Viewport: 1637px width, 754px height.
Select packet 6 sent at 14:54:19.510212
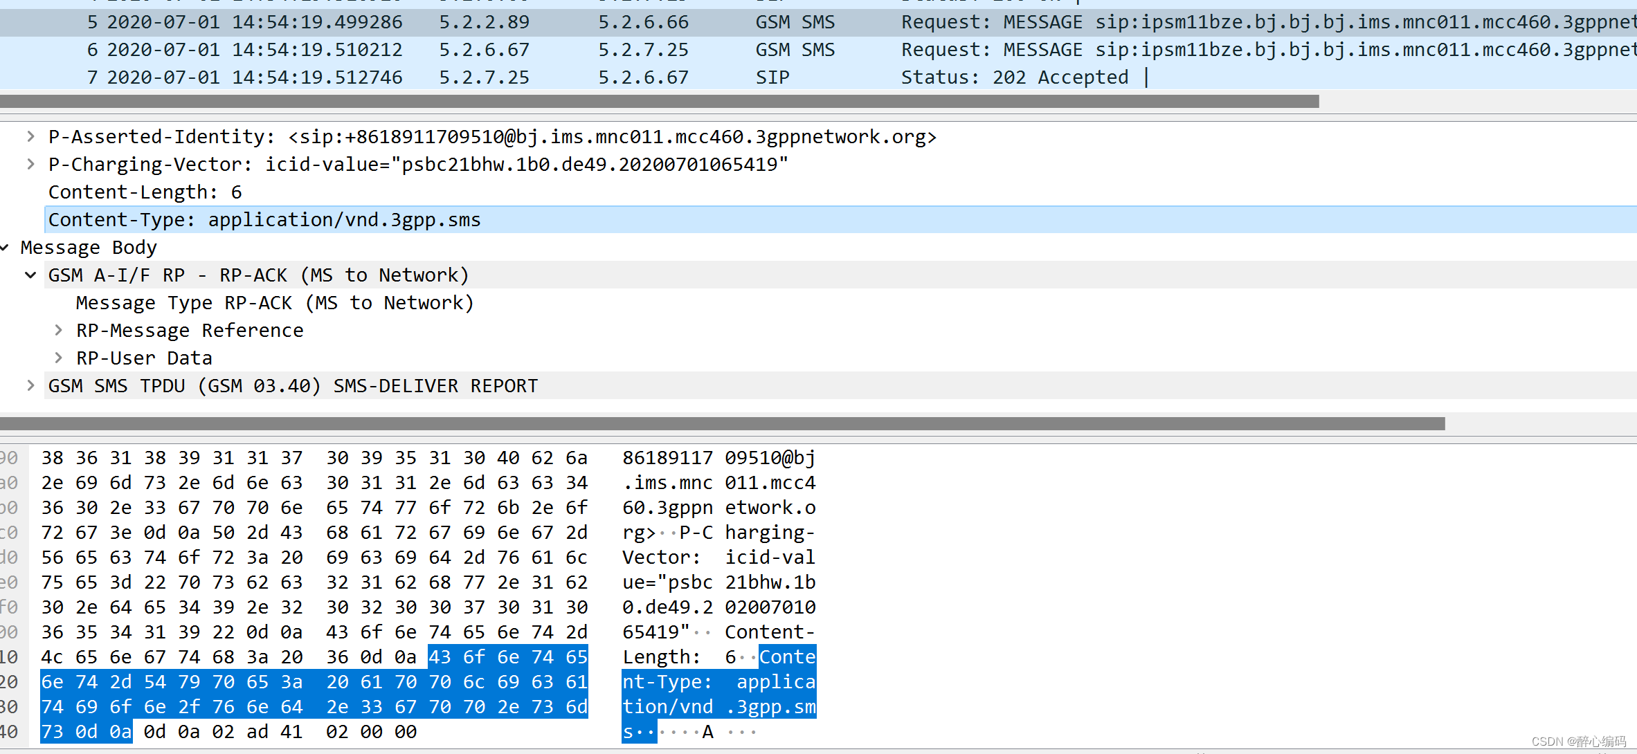818,50
